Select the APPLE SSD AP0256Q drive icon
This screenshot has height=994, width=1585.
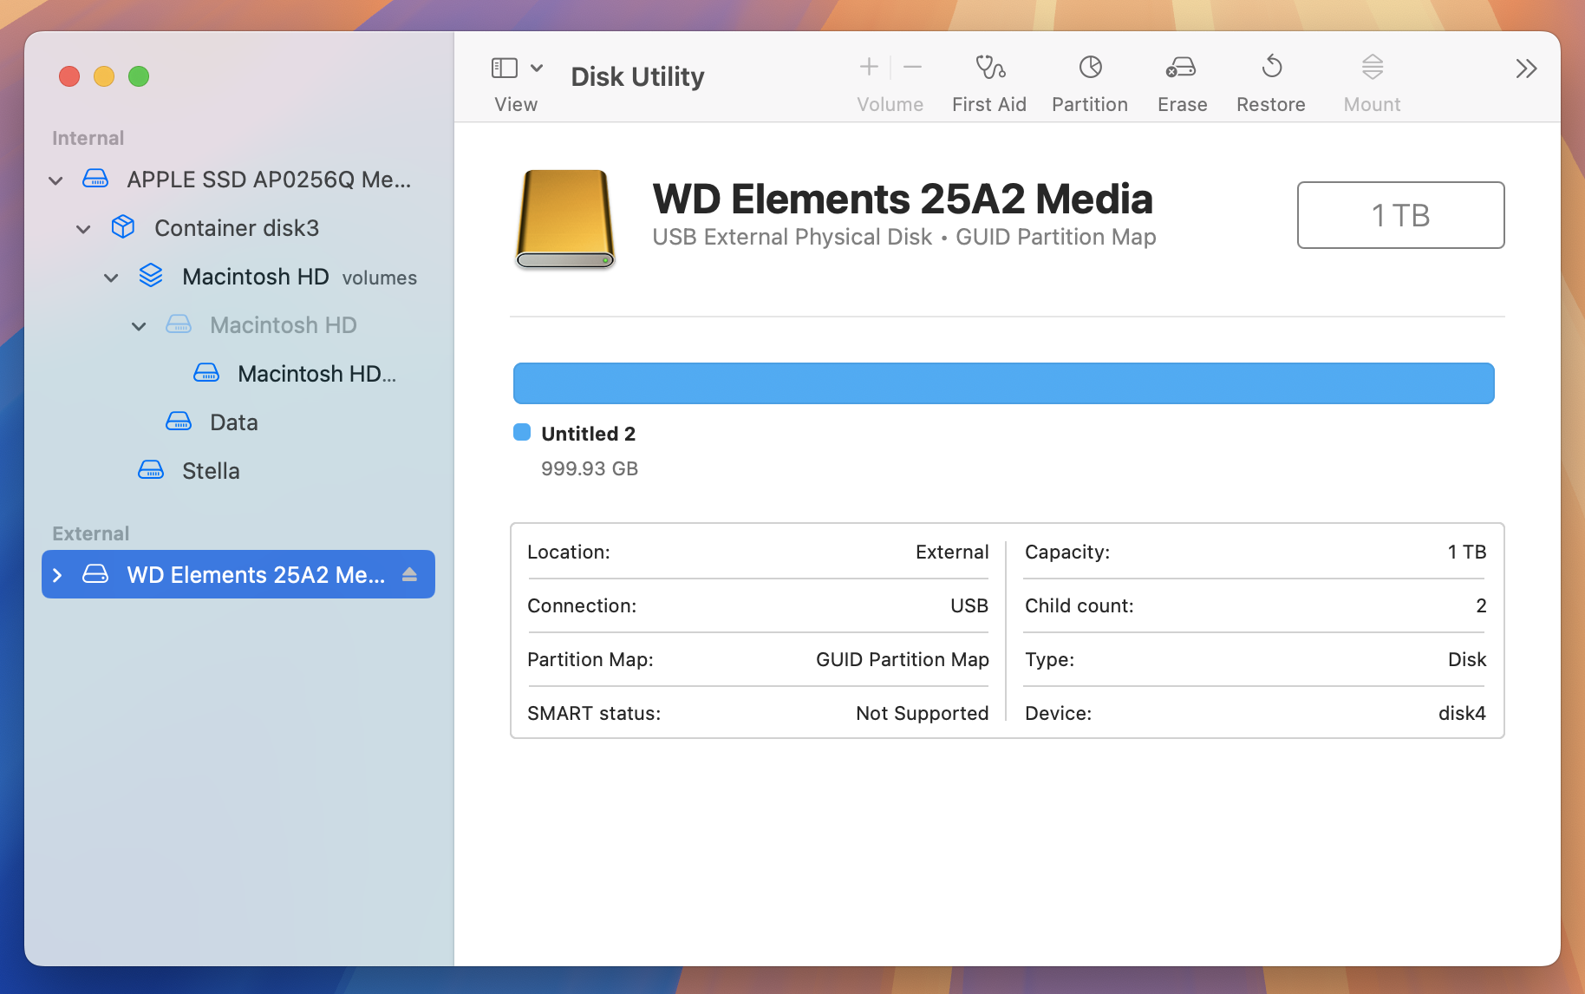pos(95,179)
